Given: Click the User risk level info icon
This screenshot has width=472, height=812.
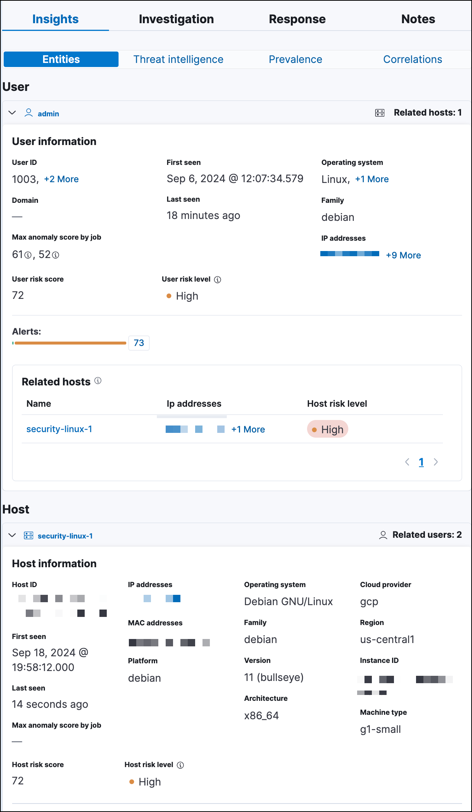Looking at the screenshot, I should 218,280.
